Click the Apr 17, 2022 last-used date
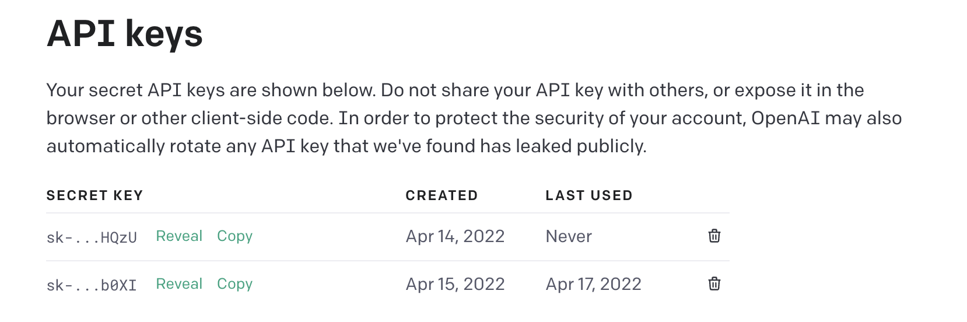Screen dimensions: 967x322 (593, 284)
